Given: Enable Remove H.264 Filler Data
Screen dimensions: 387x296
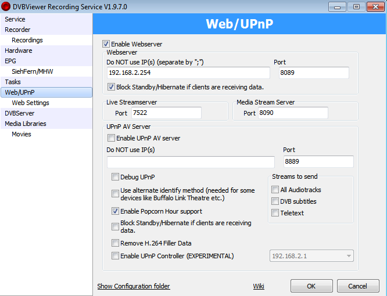Looking at the screenshot, I should point(115,243).
